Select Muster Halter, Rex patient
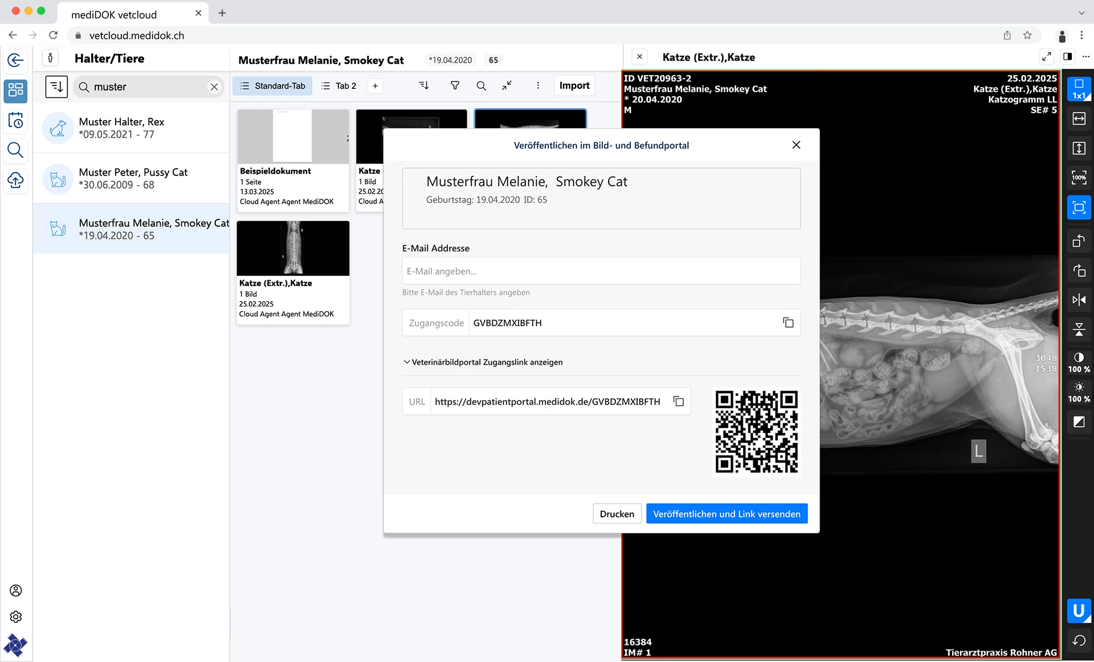 [x=132, y=128]
